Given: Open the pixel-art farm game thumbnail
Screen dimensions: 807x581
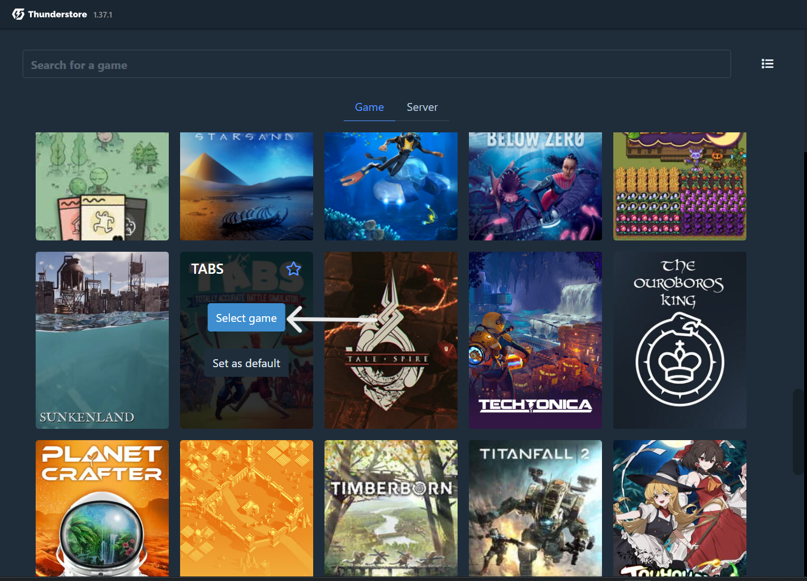Looking at the screenshot, I should 680,186.
